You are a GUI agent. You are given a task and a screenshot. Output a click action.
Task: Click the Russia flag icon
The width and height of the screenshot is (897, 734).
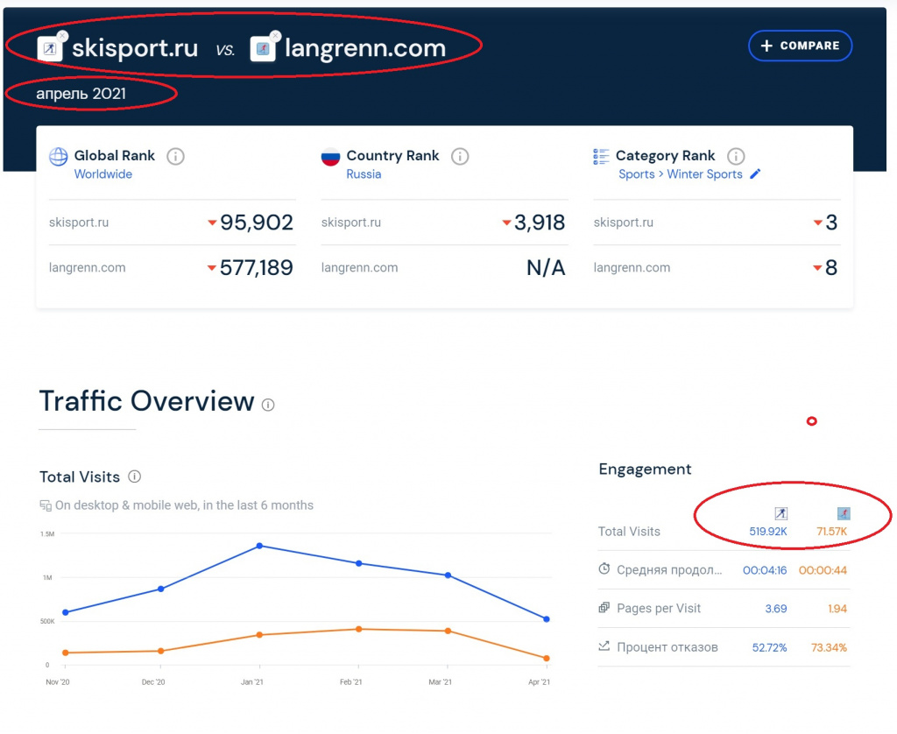coord(330,156)
